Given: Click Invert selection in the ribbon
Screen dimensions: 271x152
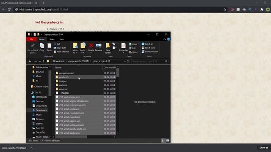Looking at the screenshot, I should tap(150, 52).
